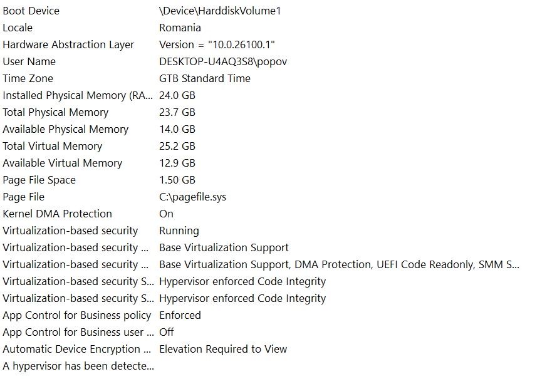Click the Available Physical Memory row
The width and height of the screenshot is (557, 379).
click(65, 129)
